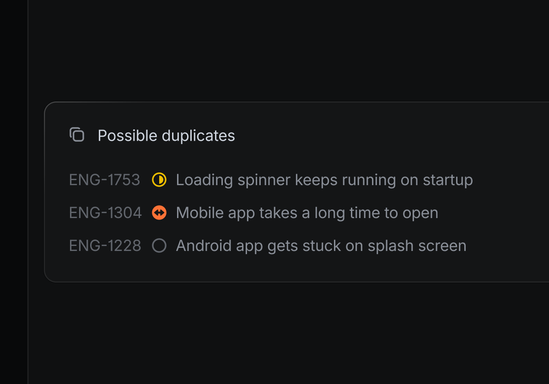549x384 pixels.
Task: Open issue Android app gets stuck on splash screen
Action: [321, 246]
